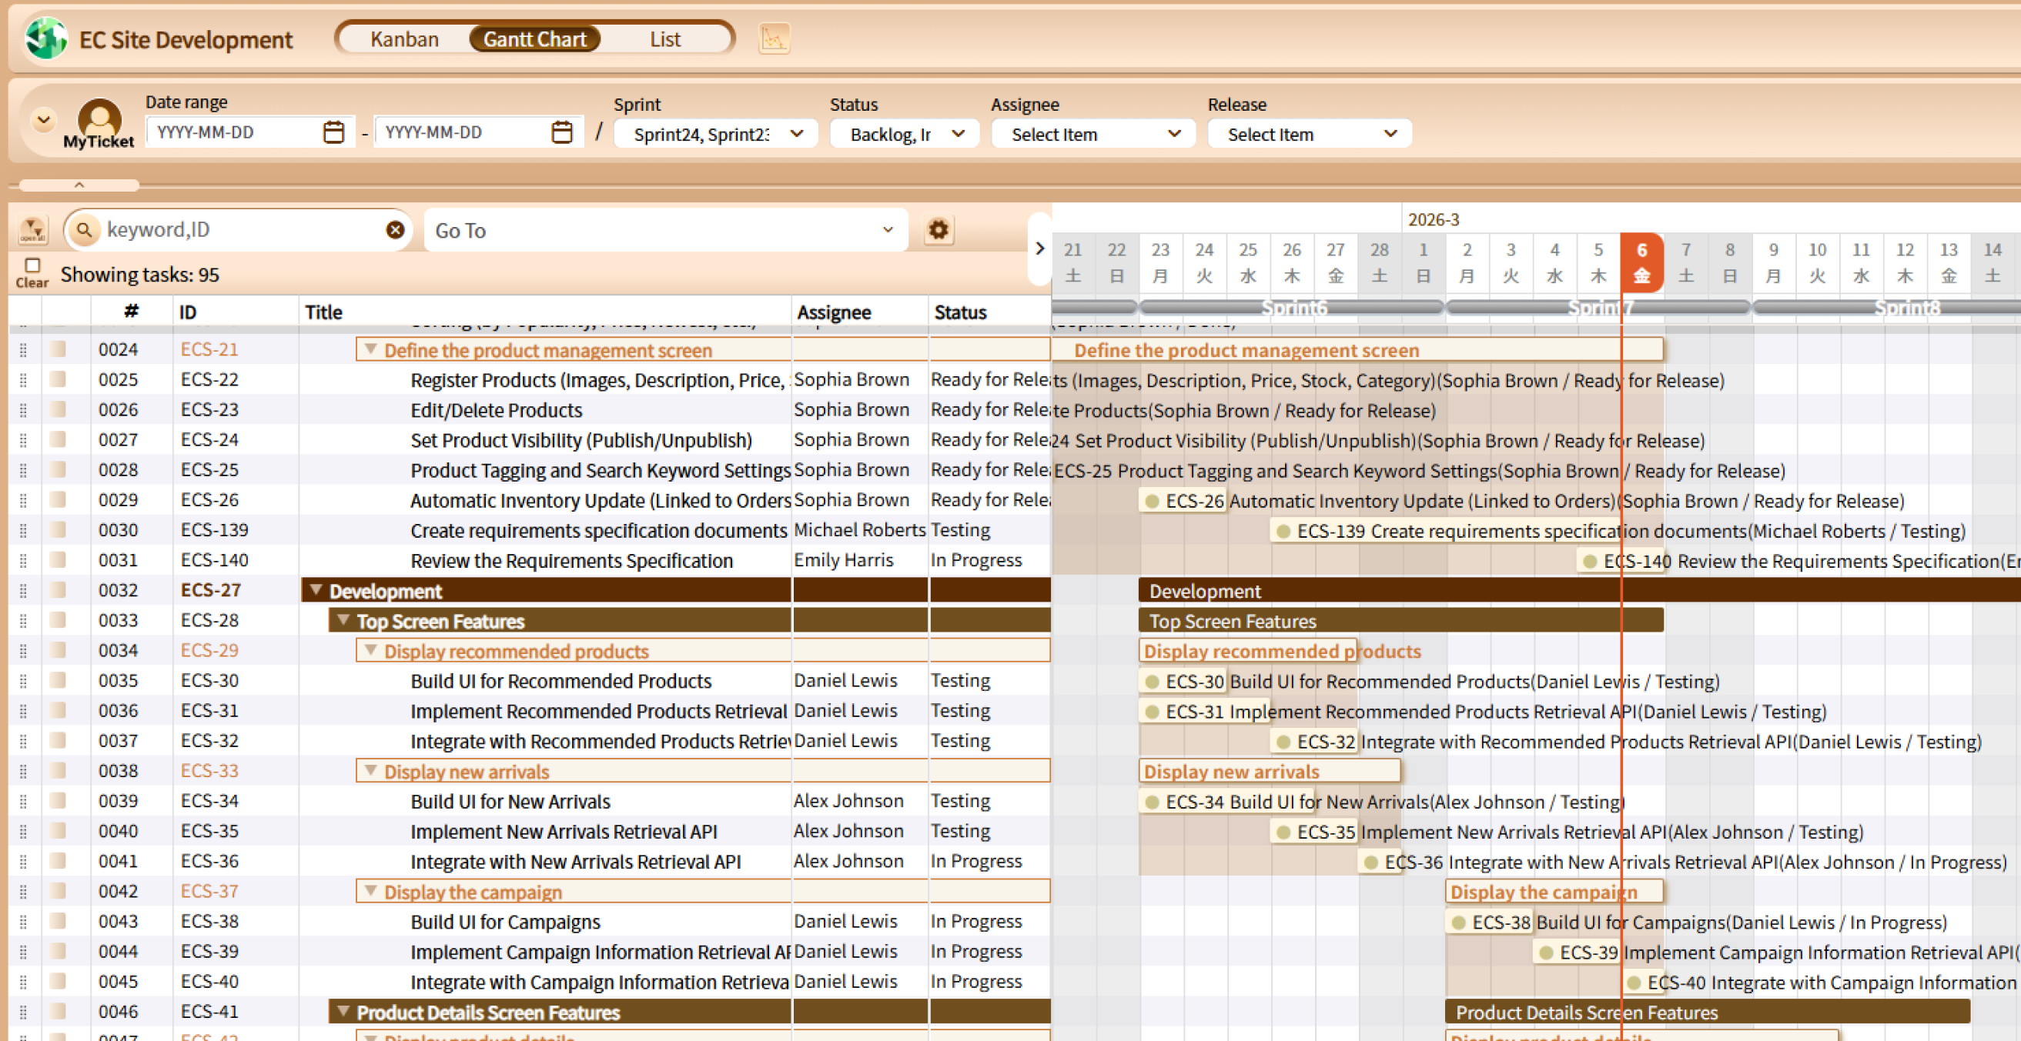Open the burndown chart icon

[774, 38]
